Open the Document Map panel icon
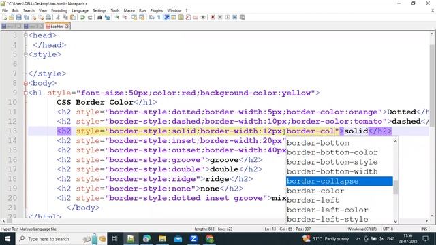The width and height of the screenshot is (436, 245). click(x=181, y=17)
